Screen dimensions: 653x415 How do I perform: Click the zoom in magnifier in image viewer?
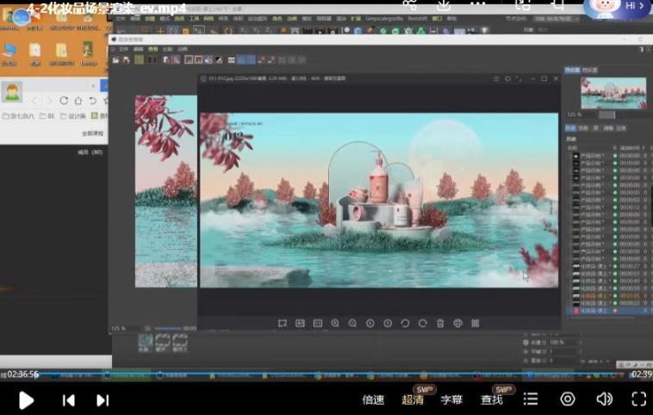(335, 323)
